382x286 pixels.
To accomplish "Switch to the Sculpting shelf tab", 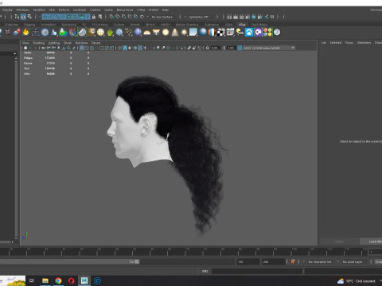I will tap(11, 25).
